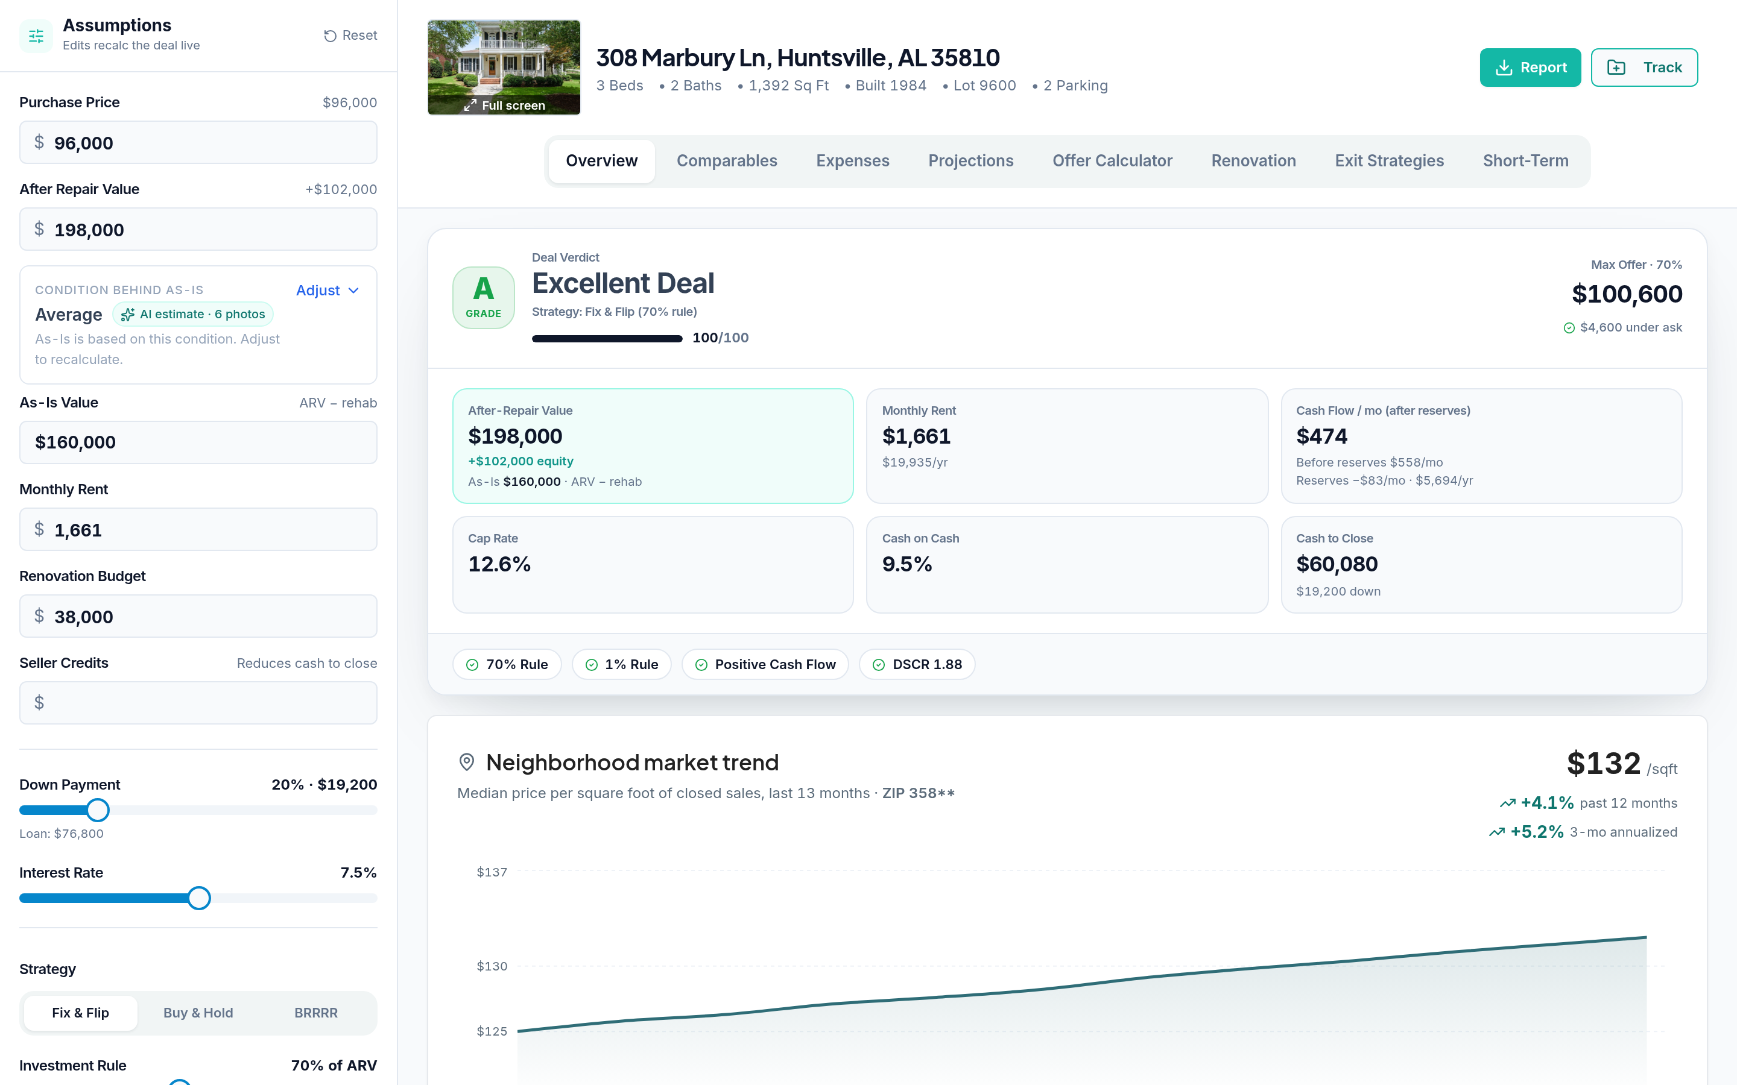
Task: Click the Reset circular arrow icon
Action: [x=330, y=36]
